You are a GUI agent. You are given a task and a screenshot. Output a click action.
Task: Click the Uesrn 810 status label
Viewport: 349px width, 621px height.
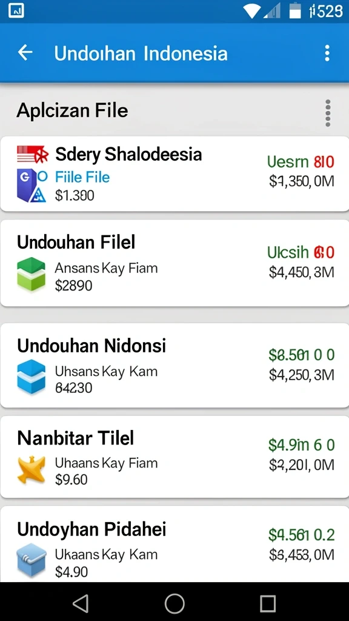pyautogui.click(x=301, y=161)
